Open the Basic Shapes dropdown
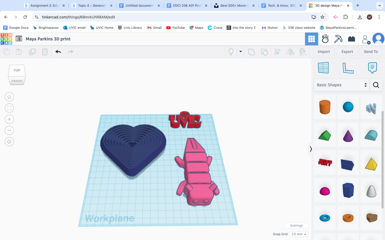This screenshot has height=240, width=385. [341, 85]
